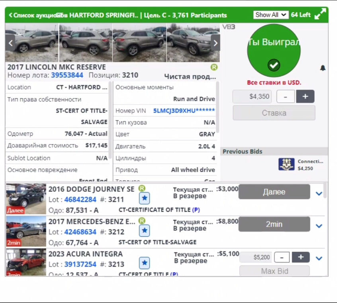This screenshot has width=337, height=303.
Task: Click the Ставка bid button
Action: click(x=274, y=113)
